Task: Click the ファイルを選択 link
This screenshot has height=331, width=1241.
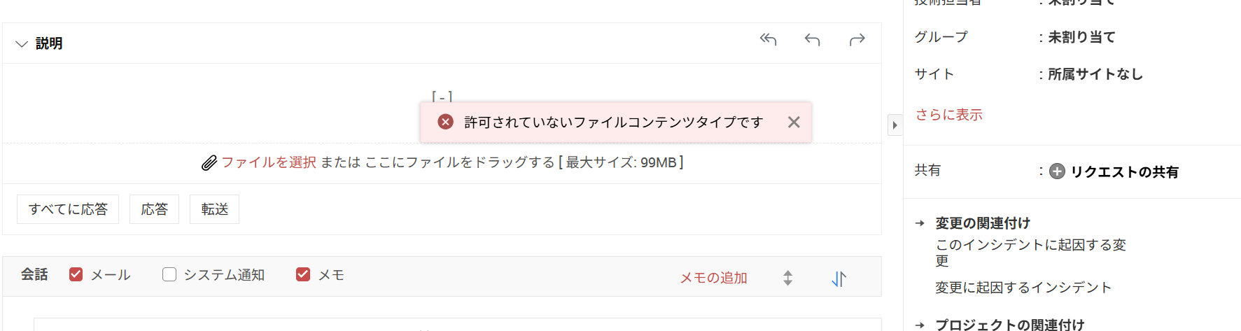Action: click(269, 162)
